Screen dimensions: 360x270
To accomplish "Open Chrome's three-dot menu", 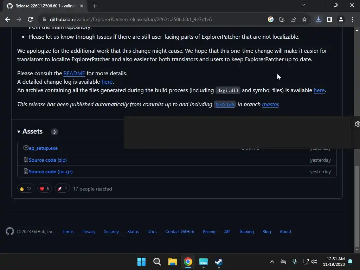I will click(352, 20).
